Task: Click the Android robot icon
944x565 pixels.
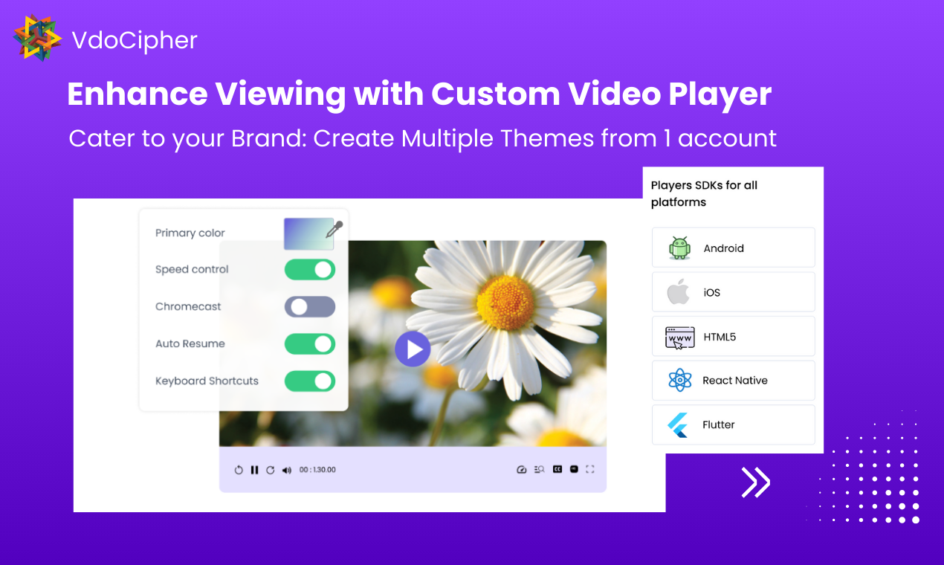Action: click(x=679, y=248)
